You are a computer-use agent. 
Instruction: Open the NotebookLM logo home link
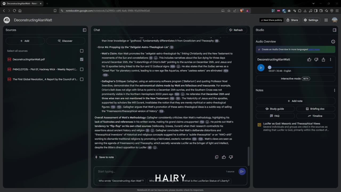point(7,20)
